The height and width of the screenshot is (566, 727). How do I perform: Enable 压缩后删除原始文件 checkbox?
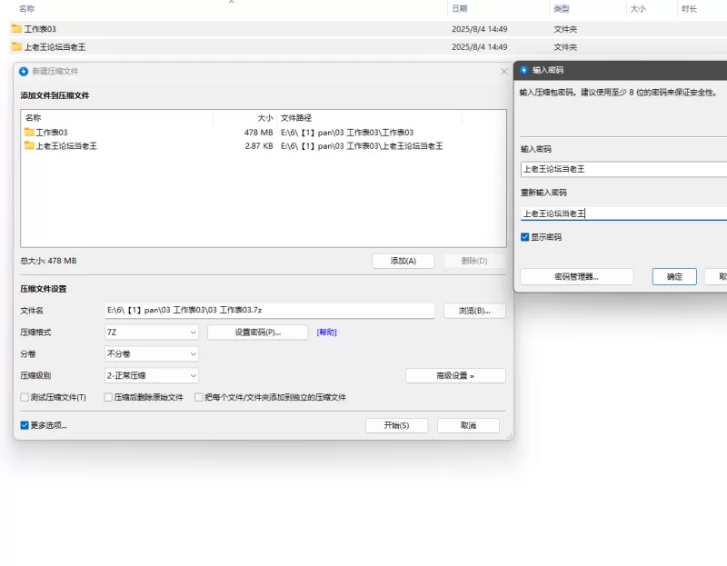click(108, 397)
